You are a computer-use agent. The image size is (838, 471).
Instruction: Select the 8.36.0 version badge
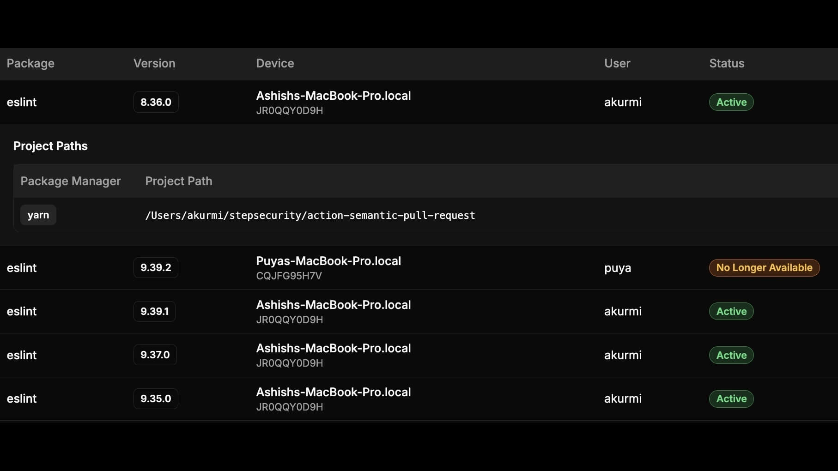pyautogui.click(x=156, y=102)
